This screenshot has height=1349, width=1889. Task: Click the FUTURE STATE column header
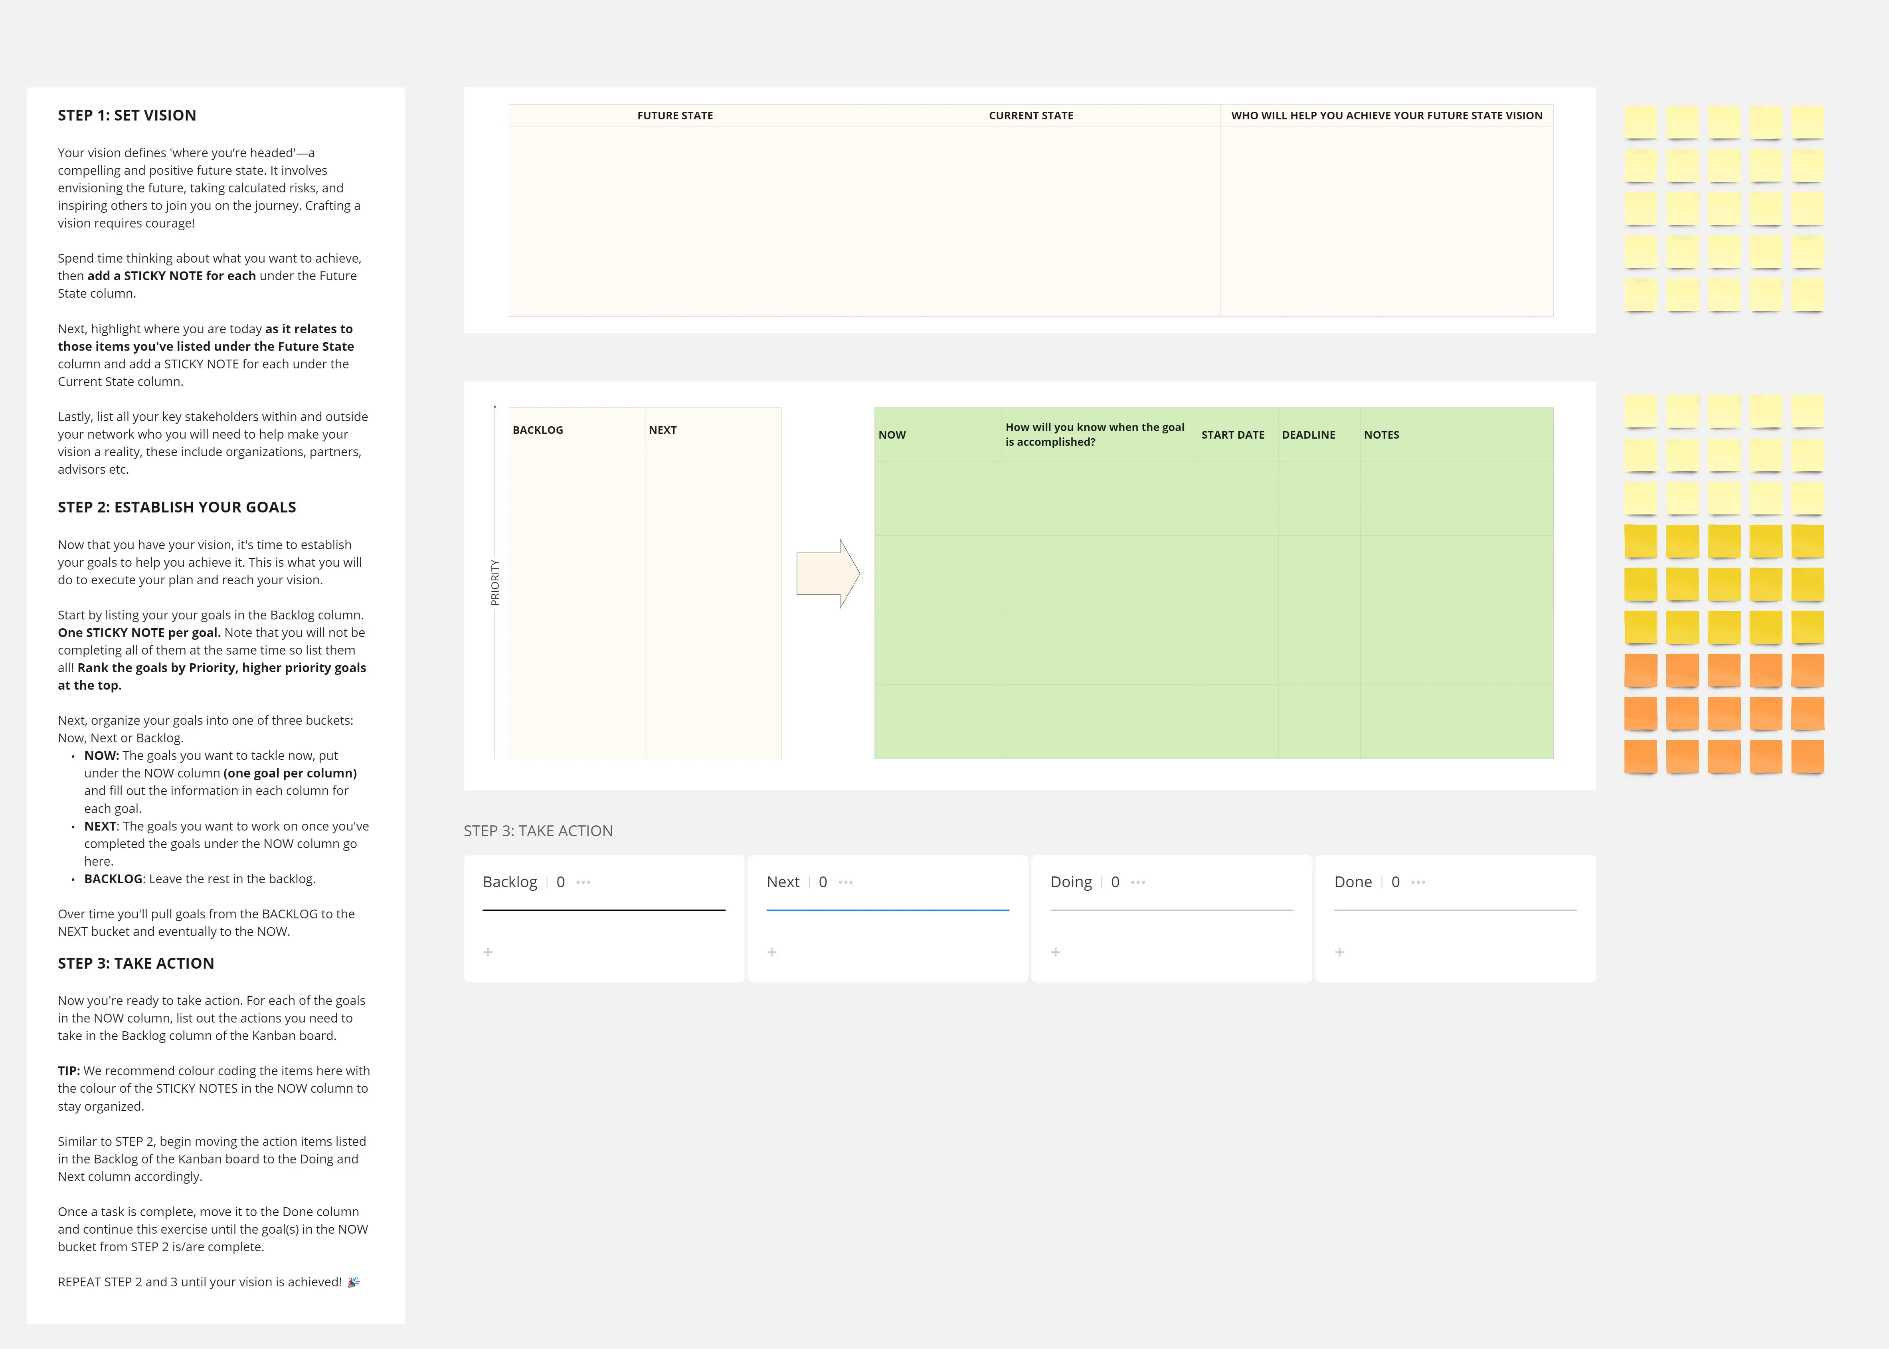[x=675, y=115]
